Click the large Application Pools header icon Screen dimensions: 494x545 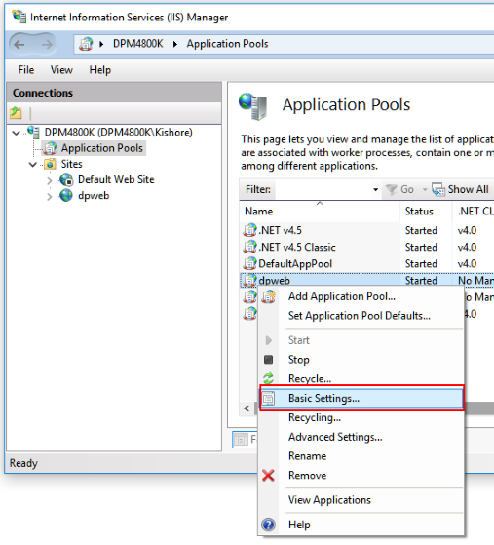(x=253, y=106)
